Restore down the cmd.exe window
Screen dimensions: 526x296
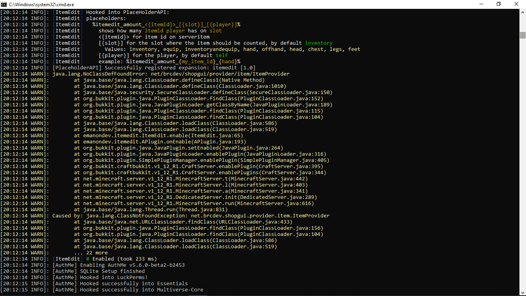(499, 4)
